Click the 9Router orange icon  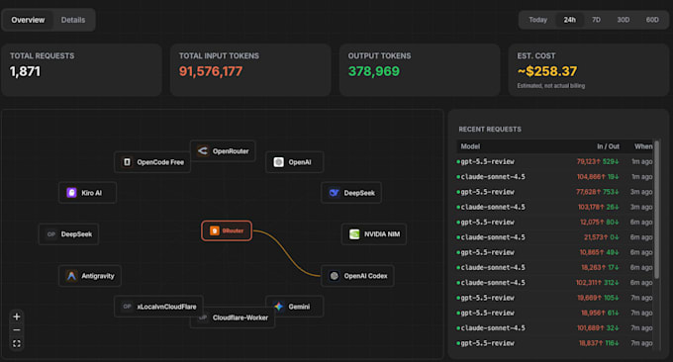(x=215, y=230)
